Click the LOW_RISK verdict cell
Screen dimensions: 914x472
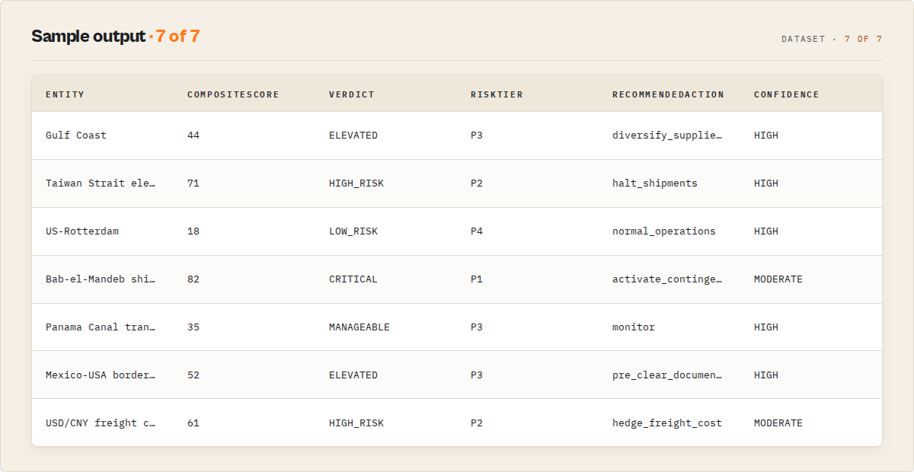click(x=353, y=231)
